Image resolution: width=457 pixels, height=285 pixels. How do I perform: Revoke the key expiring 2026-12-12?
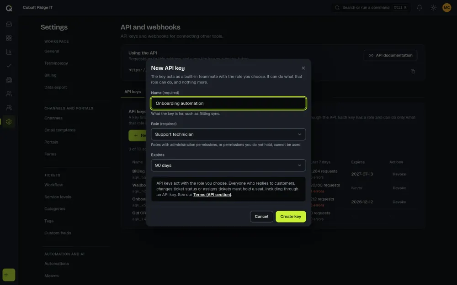[399, 202]
